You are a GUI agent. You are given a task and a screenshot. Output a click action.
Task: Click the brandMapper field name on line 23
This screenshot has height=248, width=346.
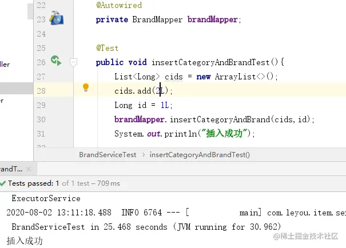[x=213, y=19]
